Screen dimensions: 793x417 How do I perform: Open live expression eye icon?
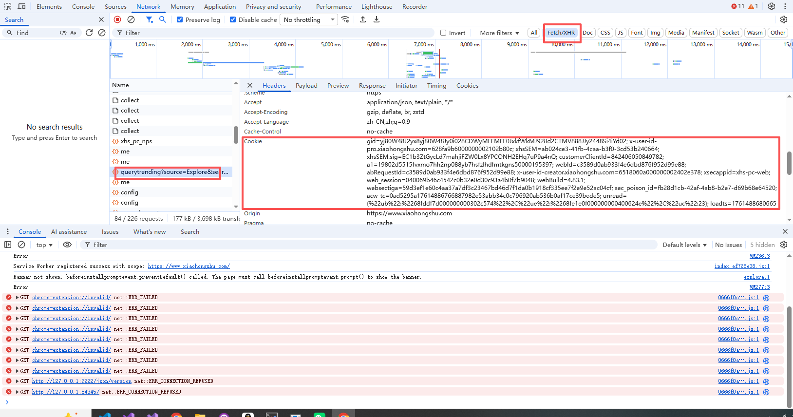pos(67,245)
